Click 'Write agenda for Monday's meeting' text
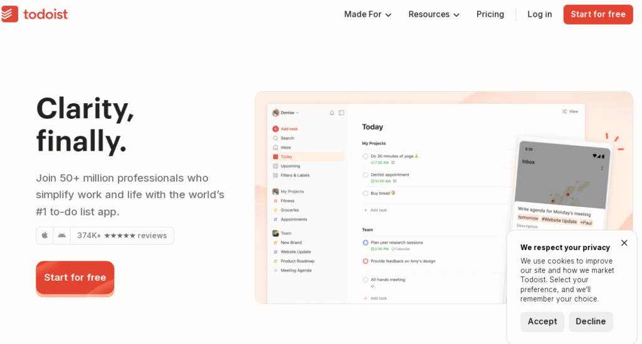The width and height of the screenshot is (642, 344). [x=554, y=211]
